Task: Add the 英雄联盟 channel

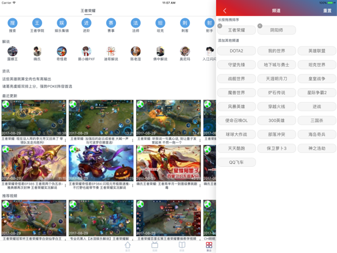Action: click(x=317, y=51)
